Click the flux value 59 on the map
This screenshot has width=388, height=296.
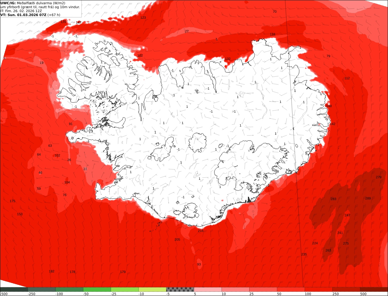click(39, 189)
